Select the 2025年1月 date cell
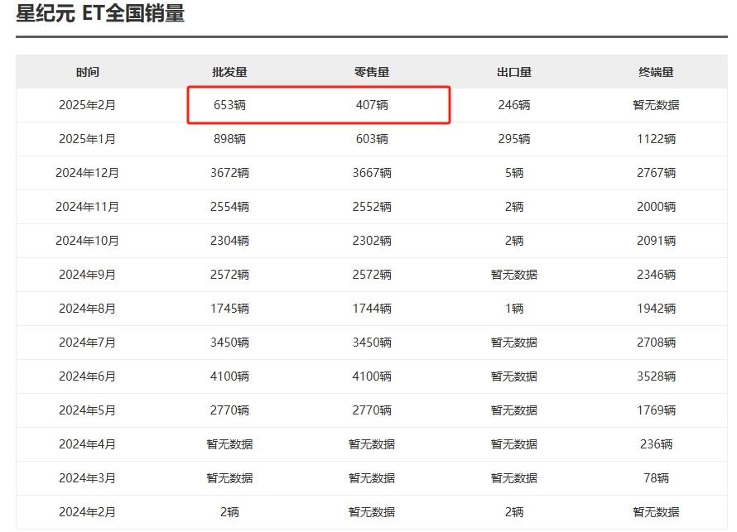The height and width of the screenshot is (532, 737). [x=88, y=139]
